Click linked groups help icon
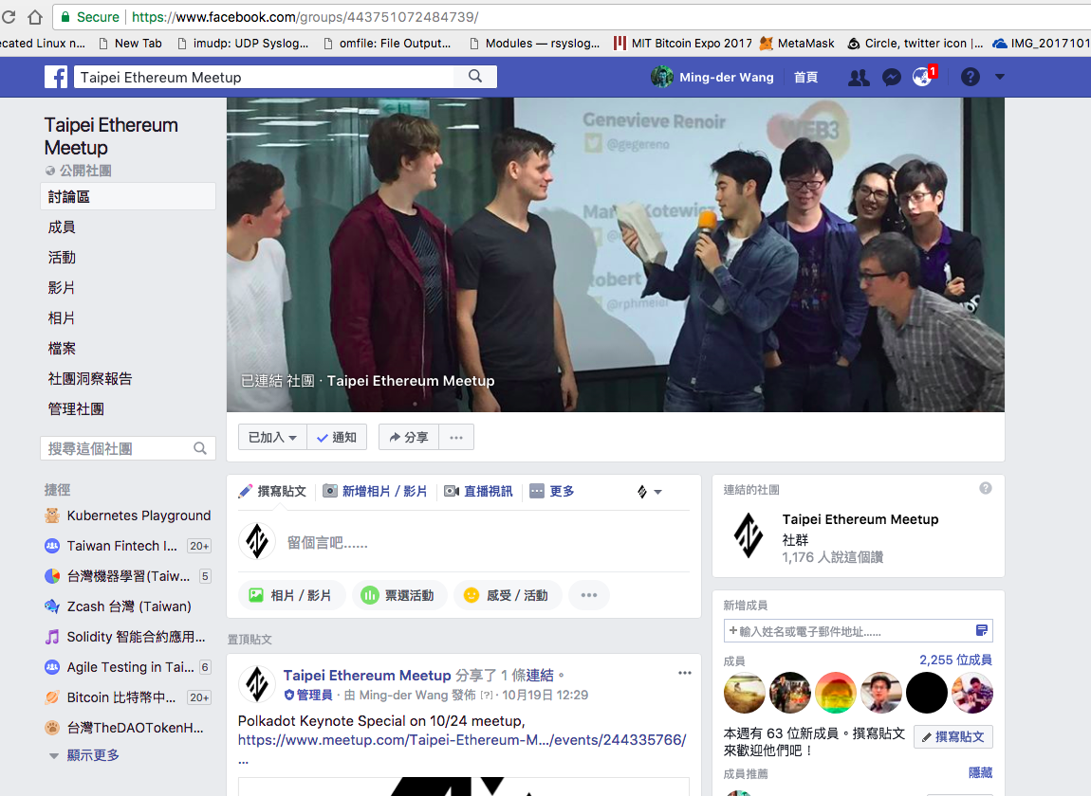1091x796 pixels. (986, 489)
